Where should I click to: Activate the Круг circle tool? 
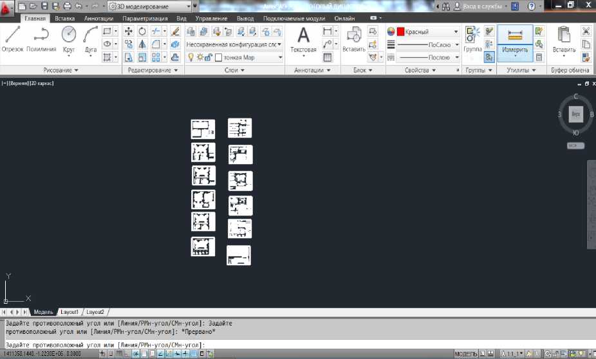(68, 40)
